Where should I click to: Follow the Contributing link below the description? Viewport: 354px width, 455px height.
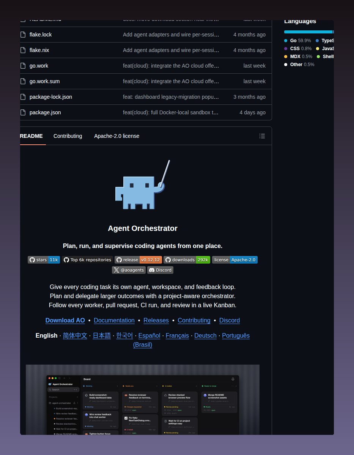click(194, 320)
